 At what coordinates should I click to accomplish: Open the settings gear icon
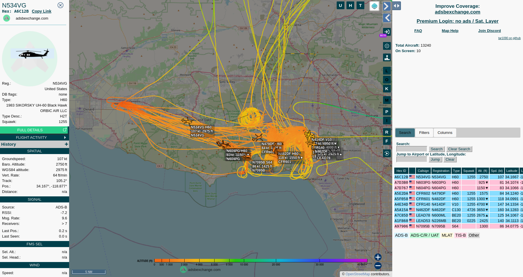pos(387,46)
